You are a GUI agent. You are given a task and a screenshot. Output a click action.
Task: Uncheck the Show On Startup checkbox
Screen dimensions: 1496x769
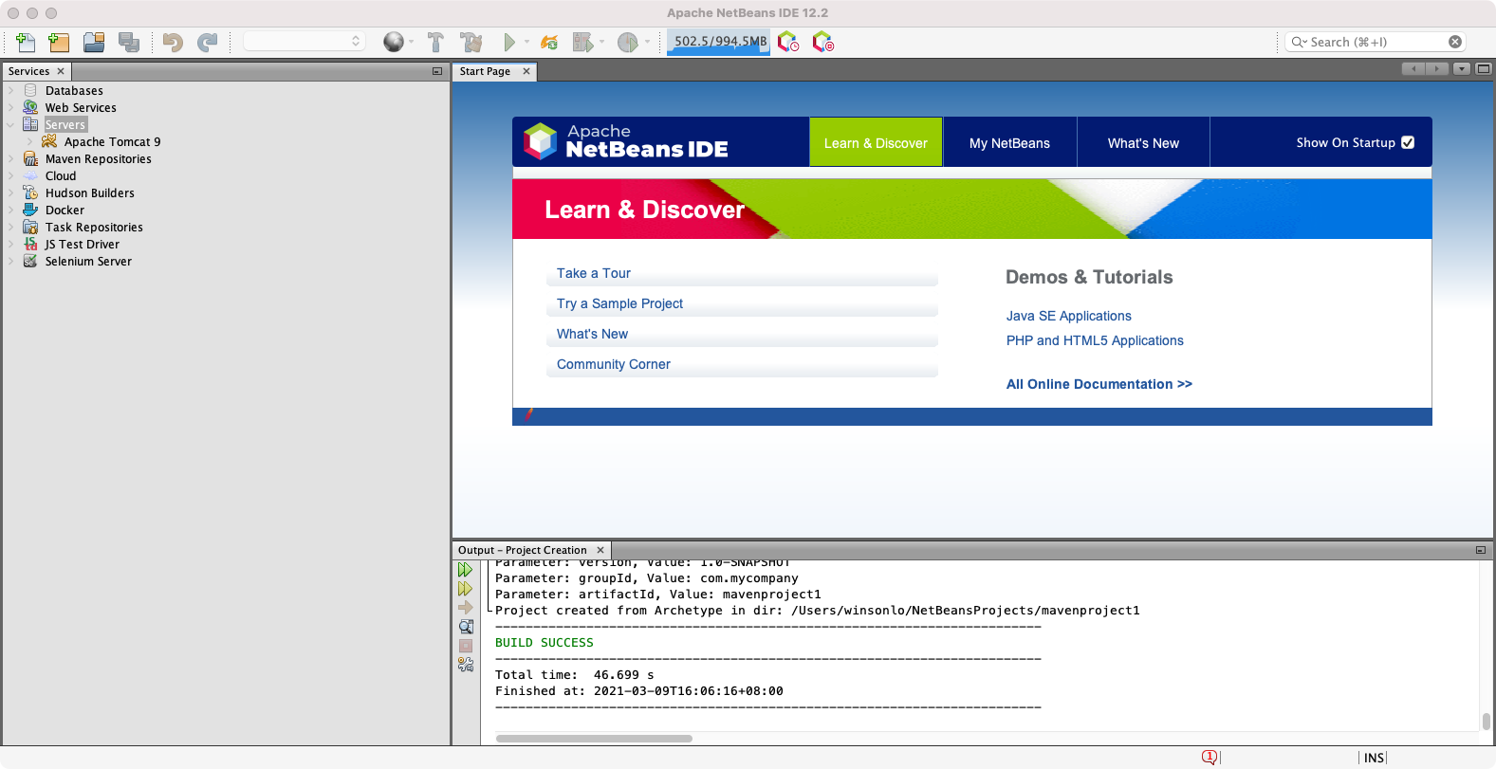(x=1408, y=142)
